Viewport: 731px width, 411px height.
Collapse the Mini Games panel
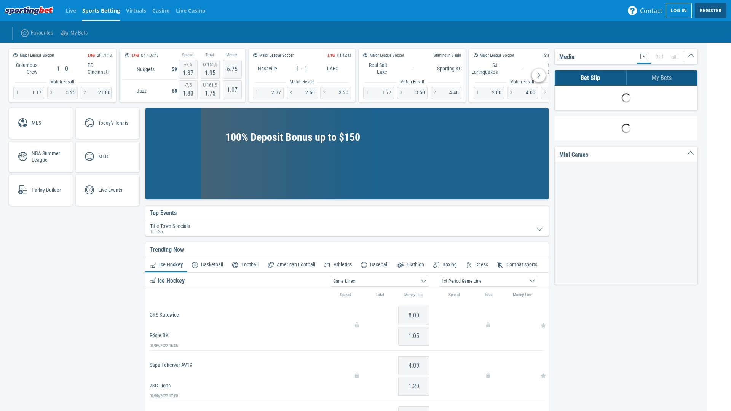(x=691, y=153)
